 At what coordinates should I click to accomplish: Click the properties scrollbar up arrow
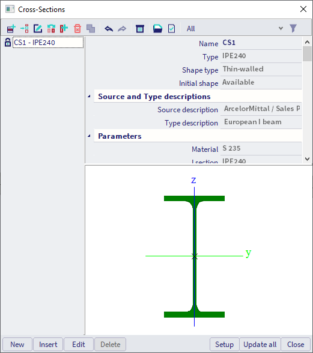[307, 42]
